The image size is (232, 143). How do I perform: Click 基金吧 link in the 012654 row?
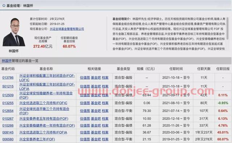point(96,111)
